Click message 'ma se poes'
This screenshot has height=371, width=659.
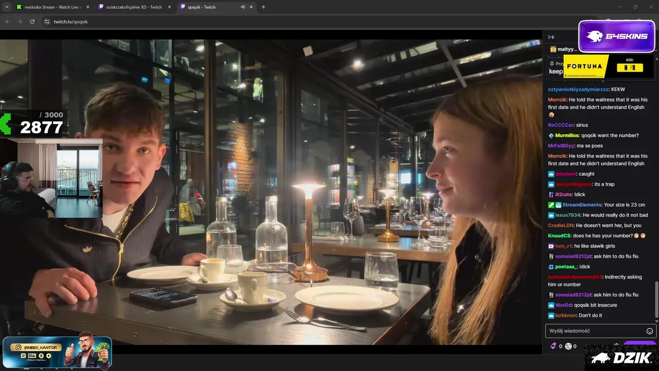(x=589, y=146)
